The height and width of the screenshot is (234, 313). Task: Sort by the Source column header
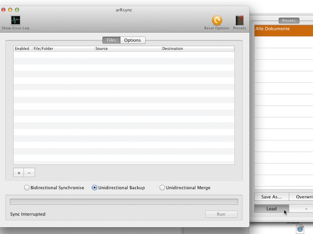pyautogui.click(x=128, y=48)
